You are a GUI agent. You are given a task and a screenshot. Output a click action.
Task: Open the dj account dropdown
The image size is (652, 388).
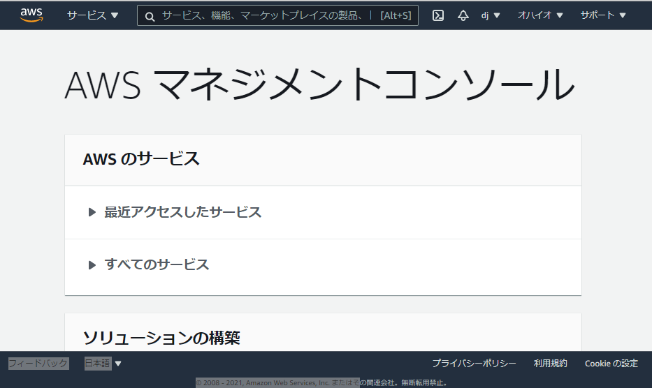(491, 15)
